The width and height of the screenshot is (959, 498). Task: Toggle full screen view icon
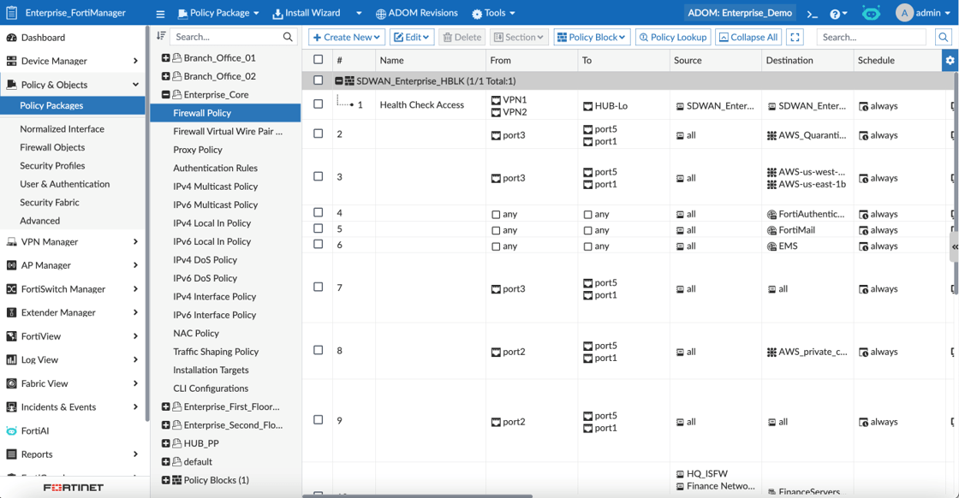click(x=795, y=38)
